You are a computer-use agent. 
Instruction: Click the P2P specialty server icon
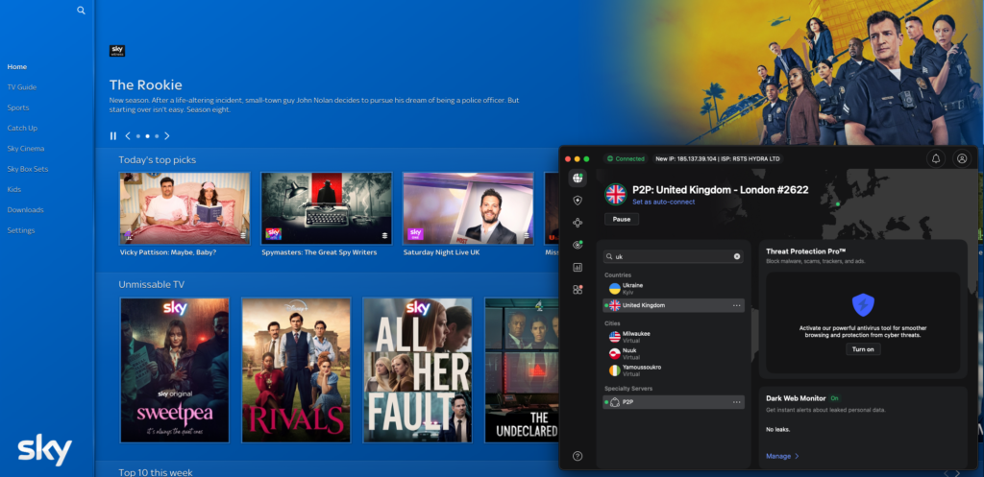tap(615, 402)
